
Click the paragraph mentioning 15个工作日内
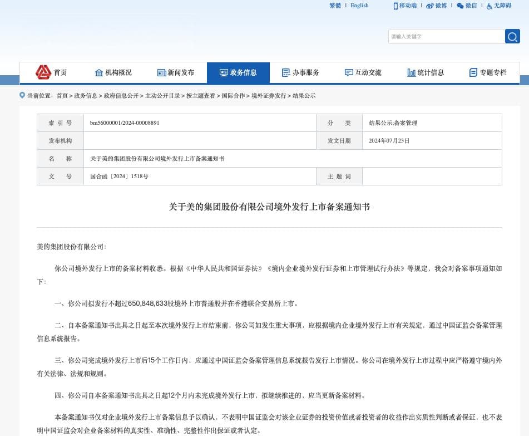click(269, 367)
